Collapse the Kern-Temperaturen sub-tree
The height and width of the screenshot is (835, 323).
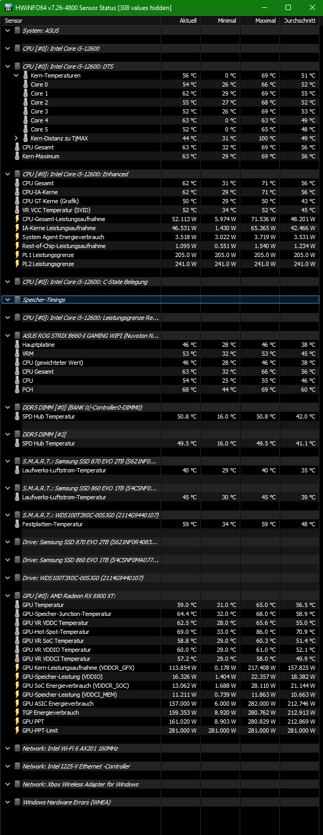point(16,75)
